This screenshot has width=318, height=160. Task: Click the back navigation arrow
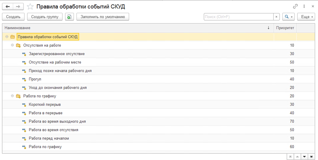pos(8,6)
